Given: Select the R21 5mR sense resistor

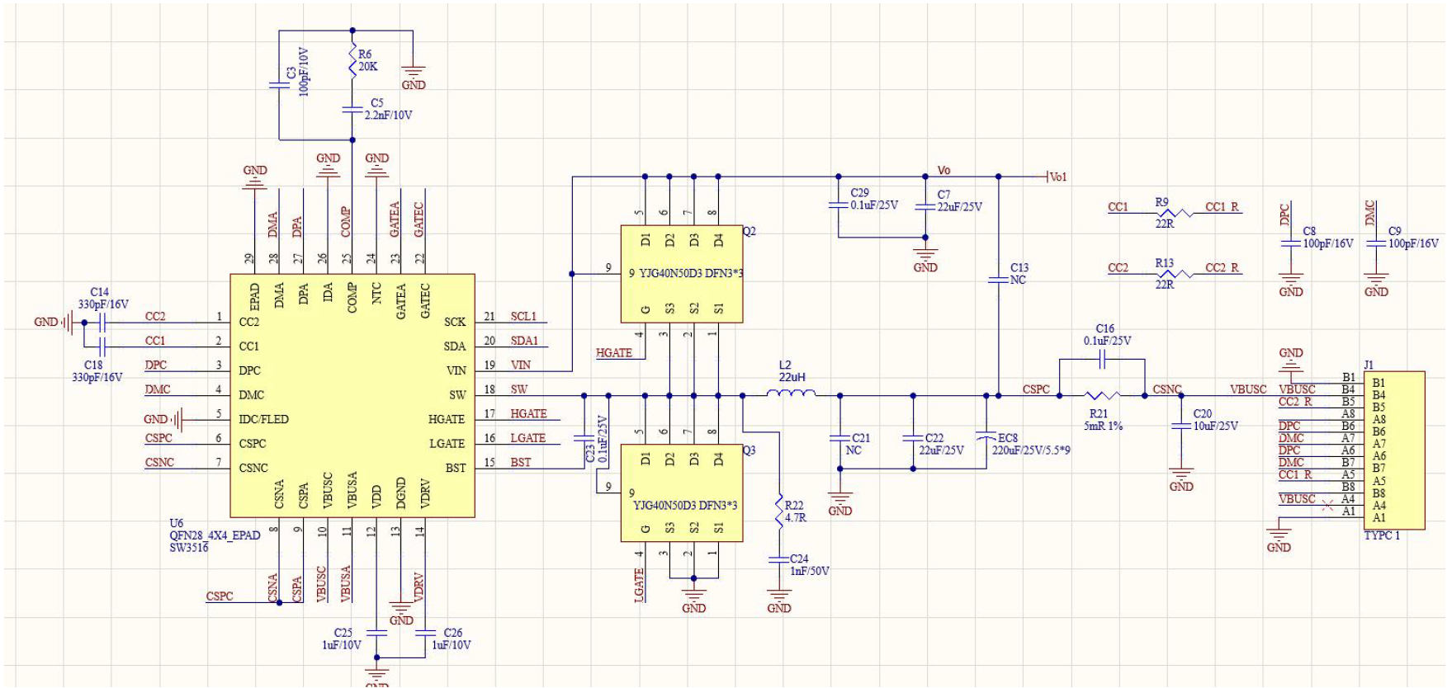Looking at the screenshot, I should [1101, 396].
